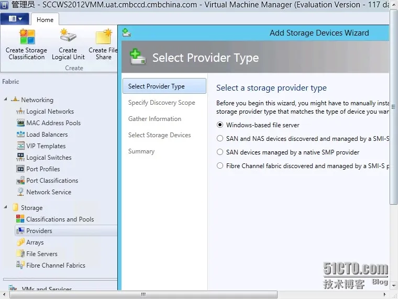Click the Create Storage Classification icon
398x299 pixels.
(x=27, y=37)
